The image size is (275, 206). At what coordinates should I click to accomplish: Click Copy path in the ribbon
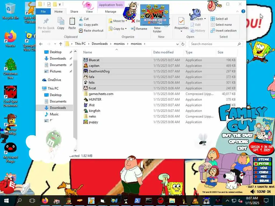(x=89, y=25)
